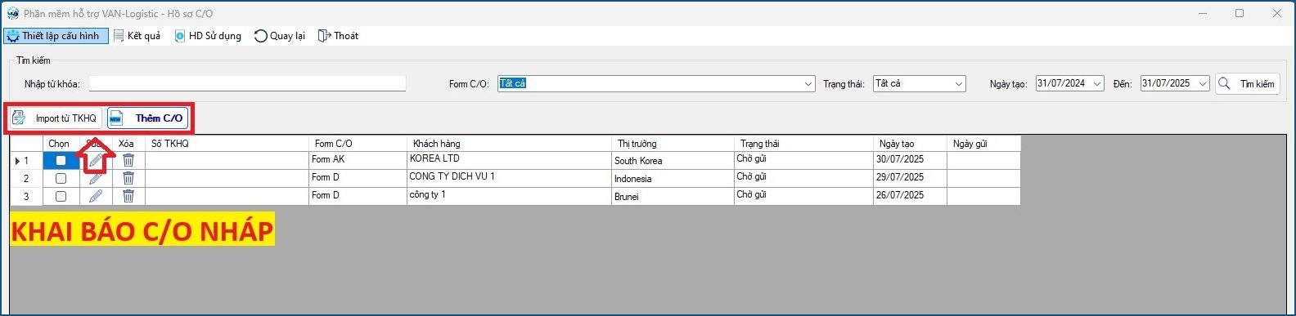This screenshot has height=316, width=1296.
Task: Select row header number 2
Action: [26, 178]
